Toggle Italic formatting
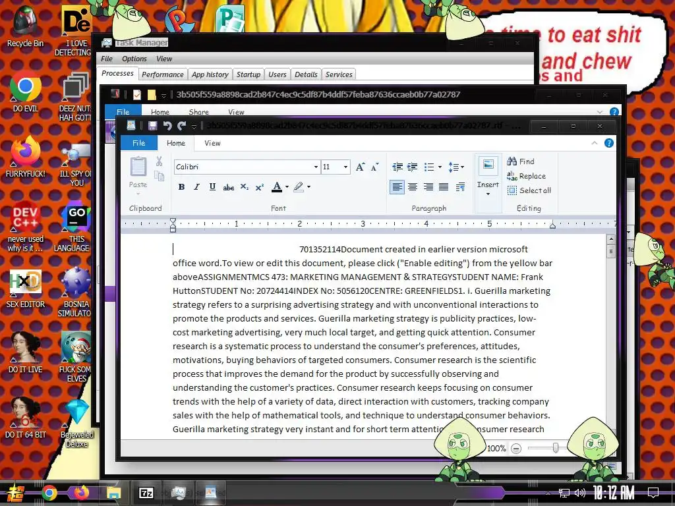This screenshot has height=506, width=675. click(196, 186)
